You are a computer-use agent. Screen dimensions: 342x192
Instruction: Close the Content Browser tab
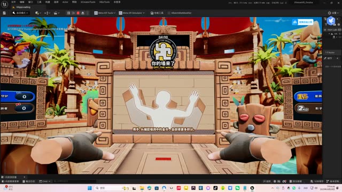24,177
